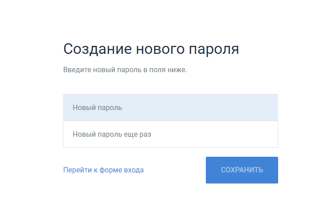321x216 pixels.
Task: Click the 'Новый пароль' placeholder text
Action: [x=97, y=108]
